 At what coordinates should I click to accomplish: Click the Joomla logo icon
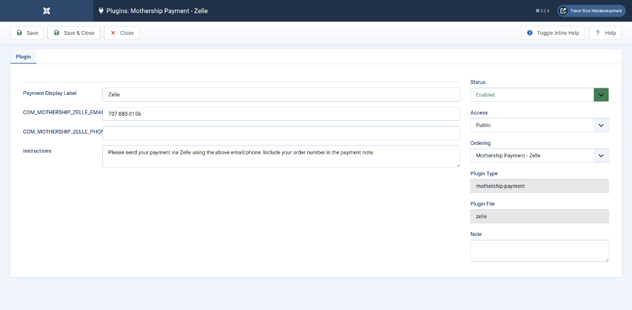click(46, 11)
